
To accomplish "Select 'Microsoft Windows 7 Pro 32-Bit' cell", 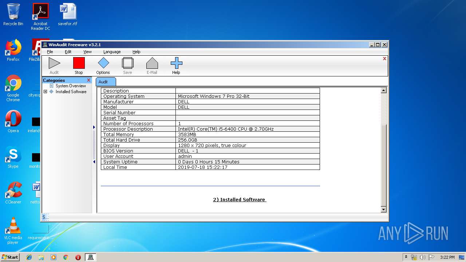I will [248, 96].
